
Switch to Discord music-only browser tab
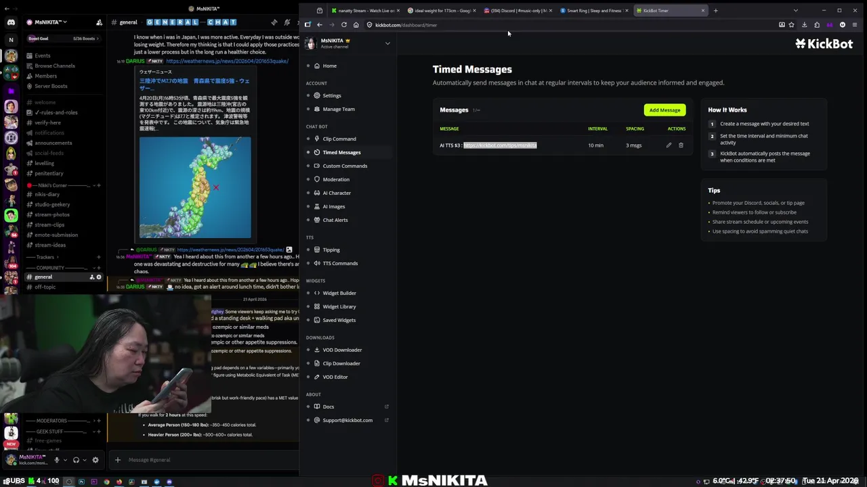[x=517, y=11]
